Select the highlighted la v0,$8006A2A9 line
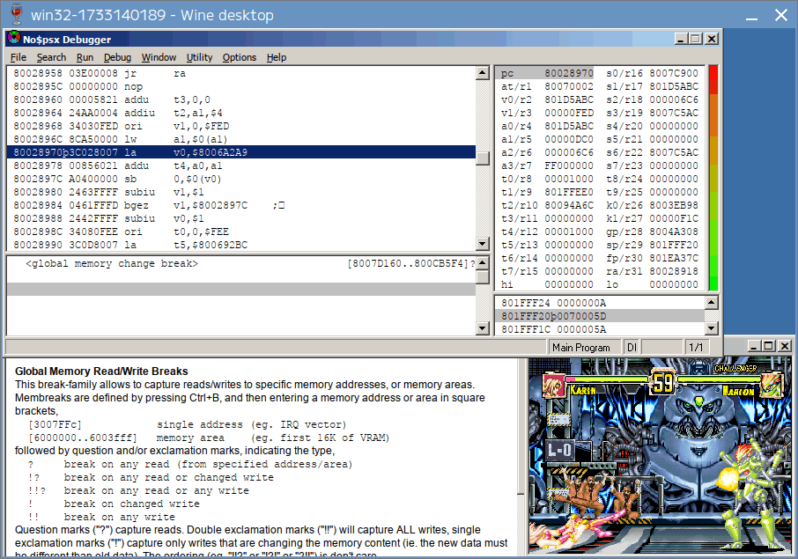 tap(241, 152)
